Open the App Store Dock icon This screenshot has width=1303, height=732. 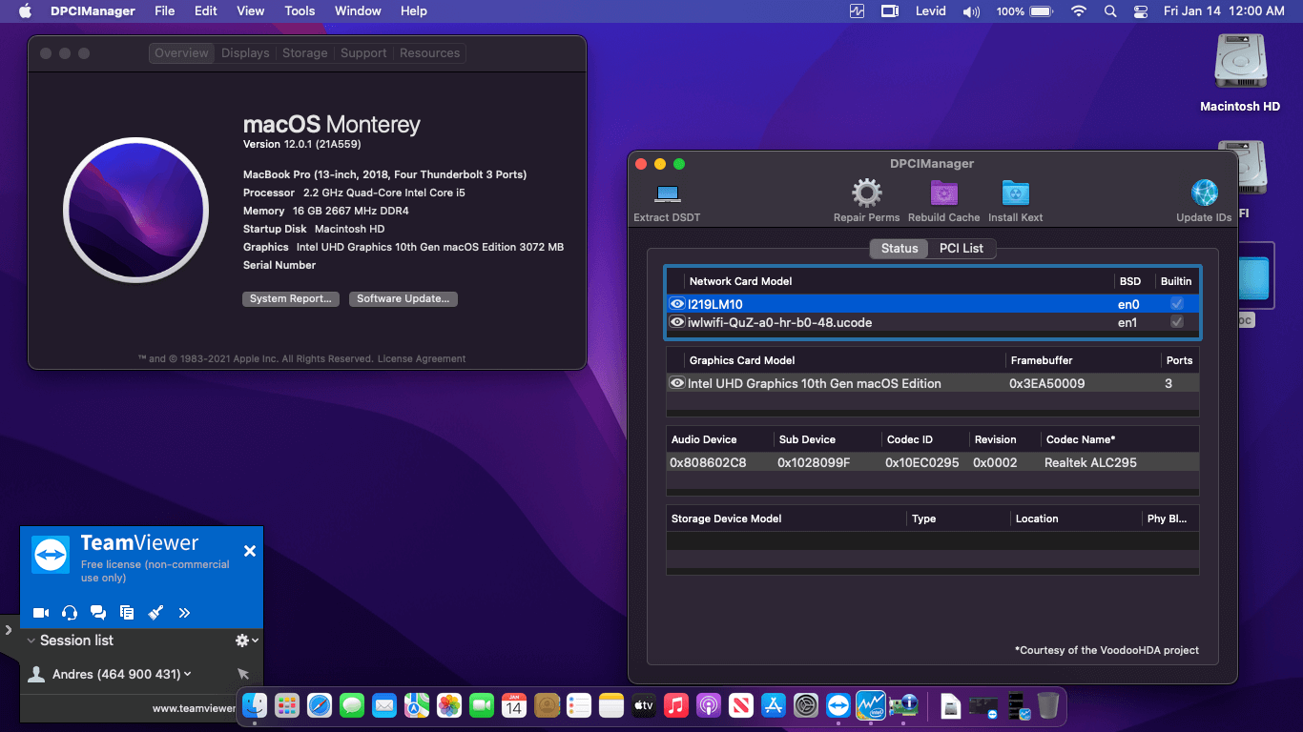click(x=774, y=705)
